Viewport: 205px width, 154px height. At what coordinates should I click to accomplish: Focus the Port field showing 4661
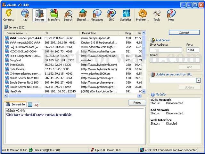pyautogui.click(x=193, y=50)
